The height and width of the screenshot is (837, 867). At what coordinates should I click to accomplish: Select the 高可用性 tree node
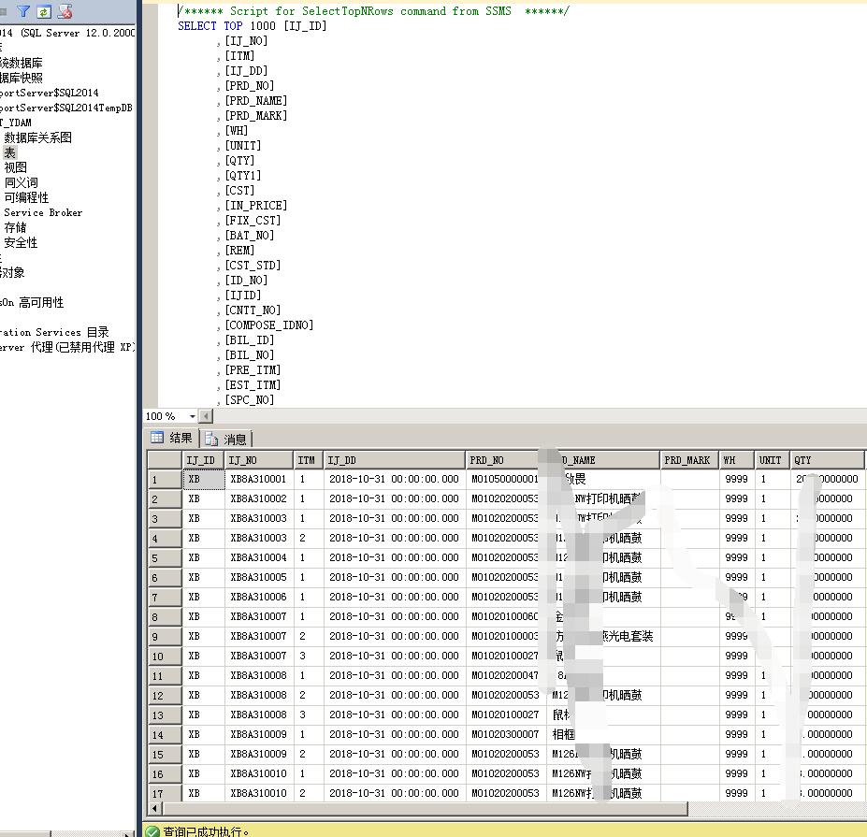tap(32, 302)
